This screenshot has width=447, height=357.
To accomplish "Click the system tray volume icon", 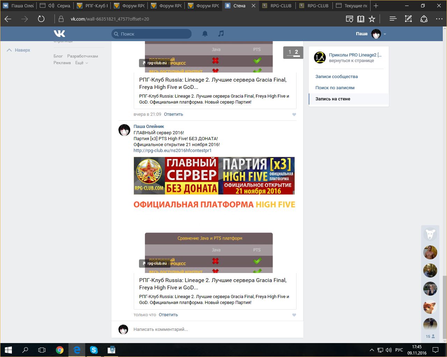I will (389, 350).
